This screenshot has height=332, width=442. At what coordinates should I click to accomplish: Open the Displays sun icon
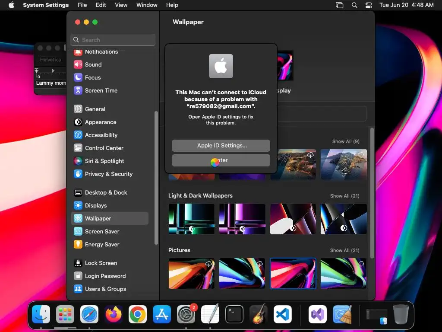pos(78,205)
